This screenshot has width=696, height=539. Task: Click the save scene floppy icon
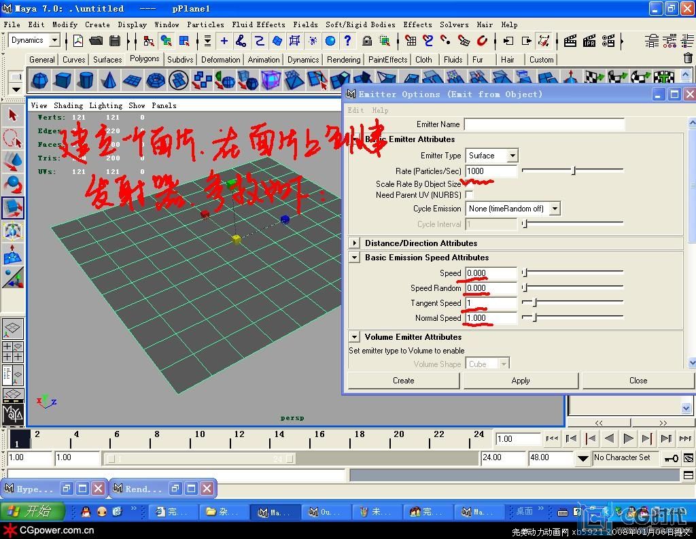(x=115, y=41)
